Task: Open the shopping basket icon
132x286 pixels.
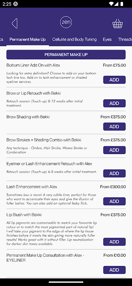Action: pyautogui.click(x=117, y=24)
